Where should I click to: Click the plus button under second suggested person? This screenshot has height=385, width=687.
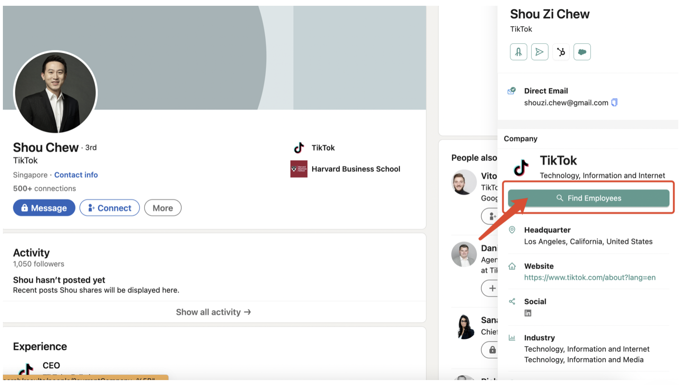coord(491,288)
